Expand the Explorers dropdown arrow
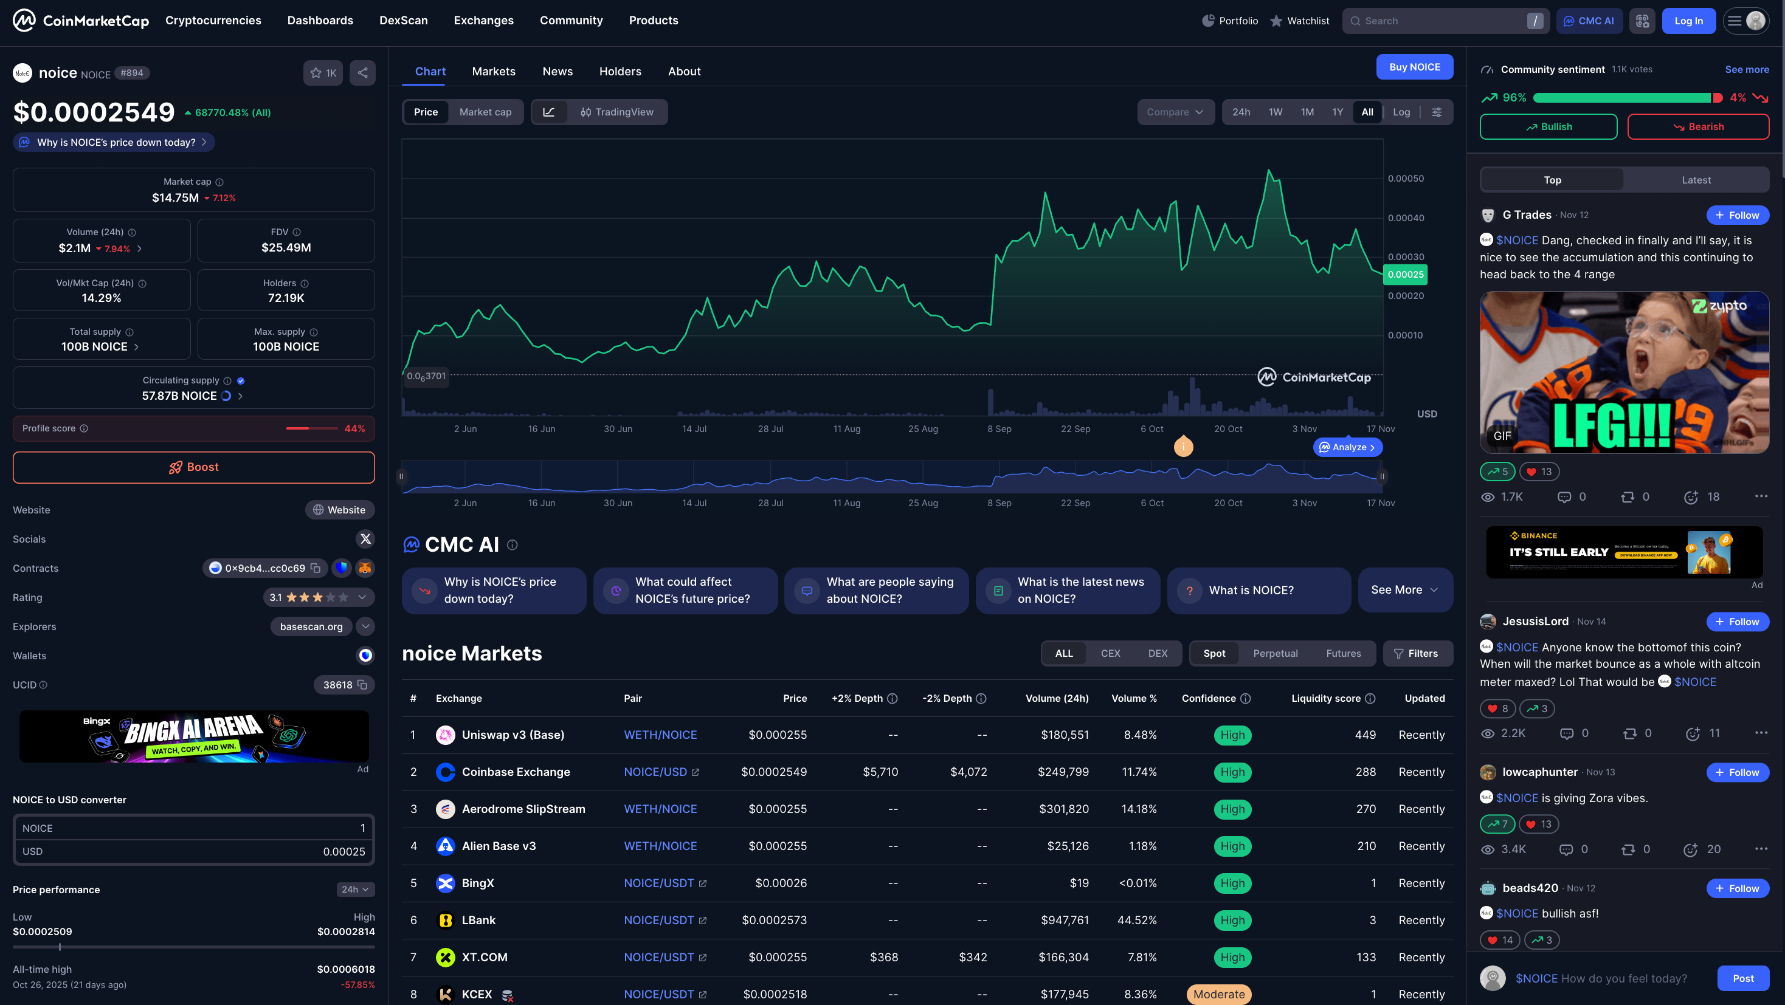Image resolution: width=1785 pixels, height=1005 pixels. [x=365, y=626]
